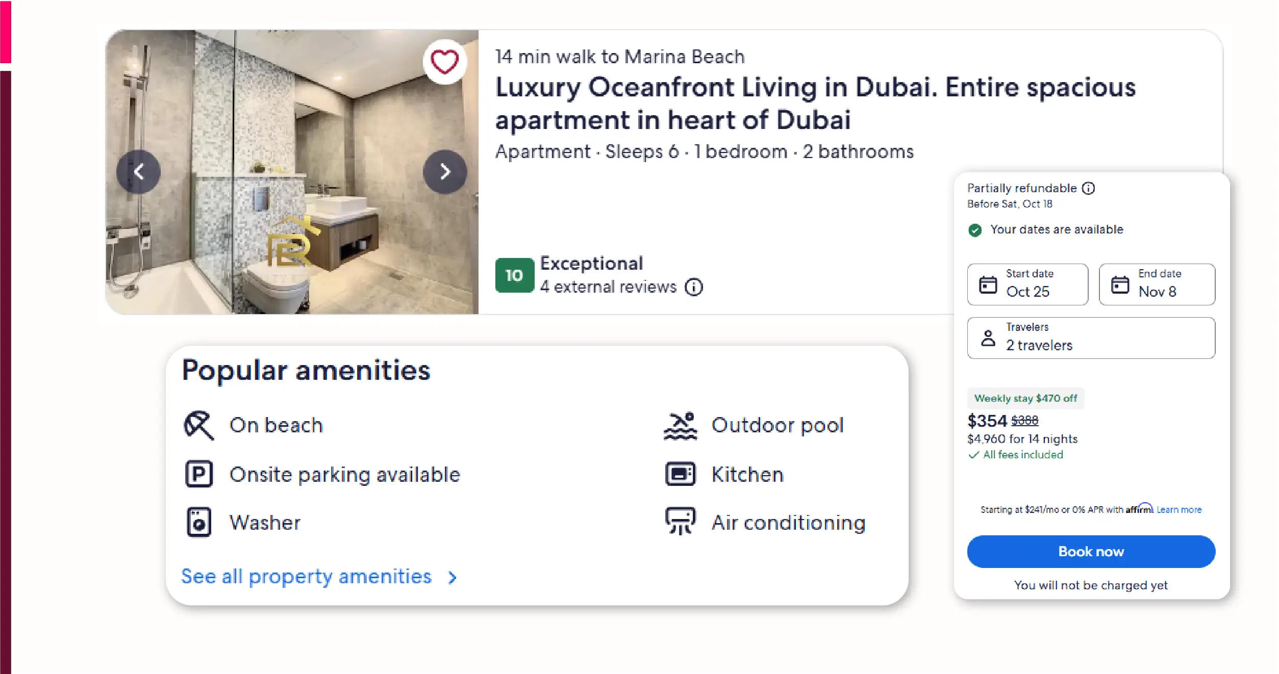Click info icon beside external reviews
Viewport: 1279px width, 674px height.
click(x=694, y=287)
